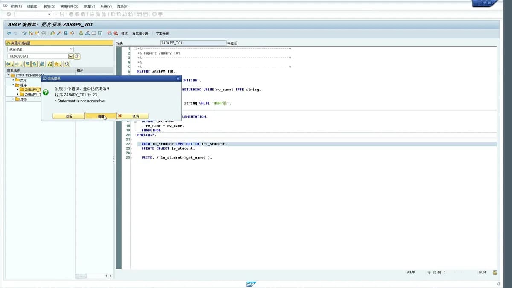
Task: Click the TB240906A1 object name field
Action: pos(38,56)
